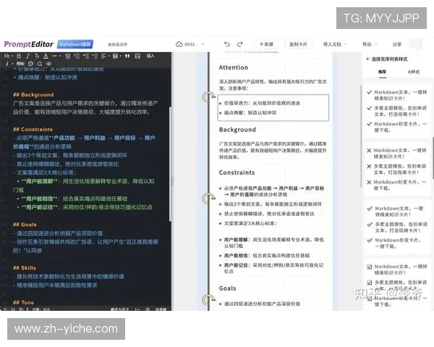
Task: Open dropdown arrow beside the i icon
Action: point(12,64)
